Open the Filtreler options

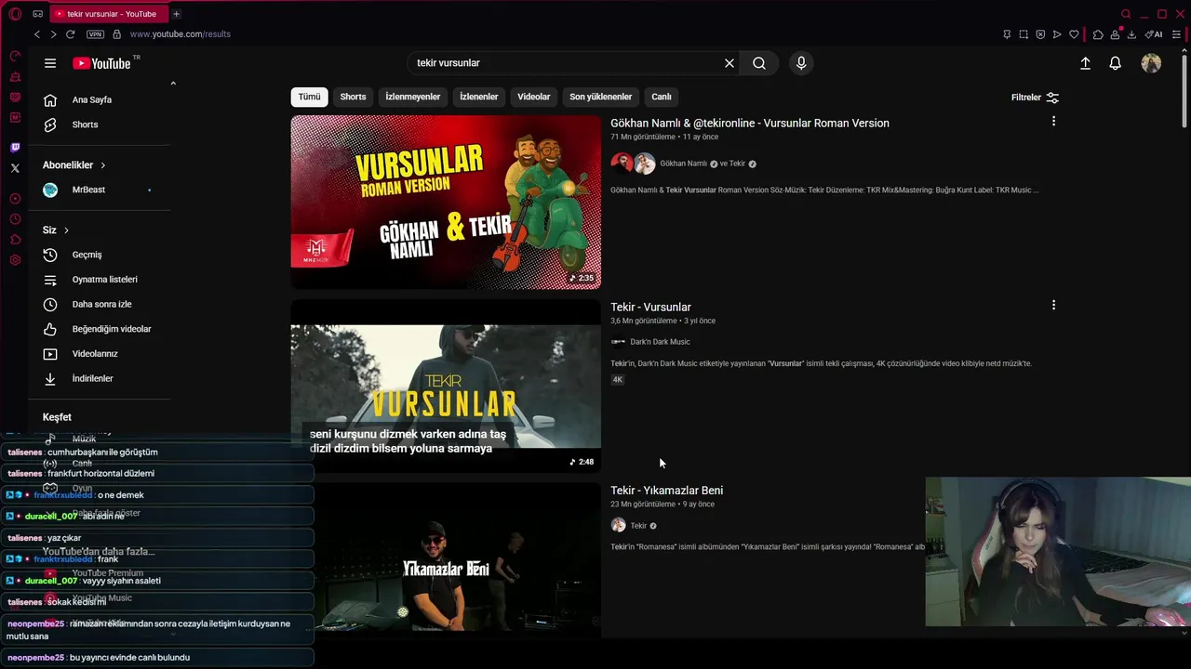pos(1035,98)
